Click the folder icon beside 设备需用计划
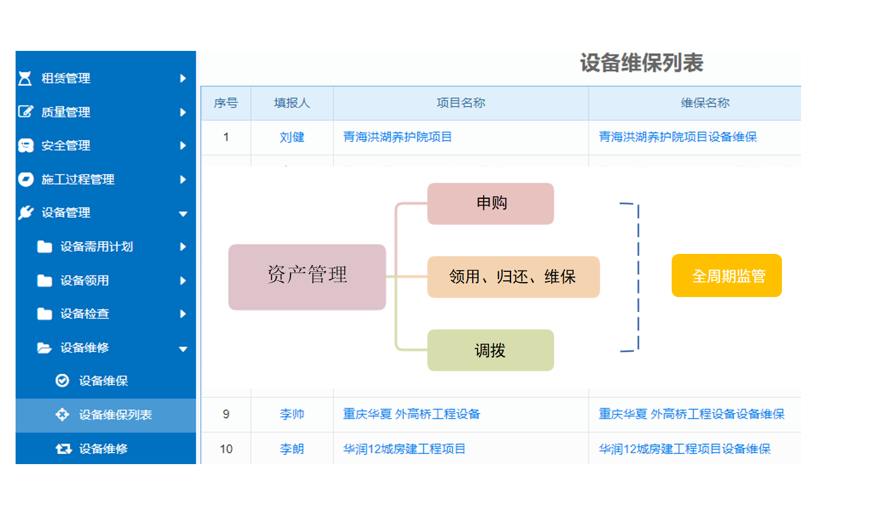This screenshot has height=512, width=882. pos(44,247)
